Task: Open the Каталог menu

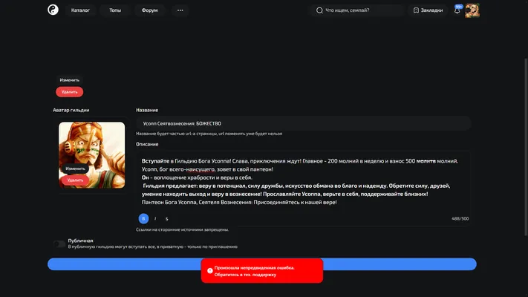Action: click(x=80, y=10)
